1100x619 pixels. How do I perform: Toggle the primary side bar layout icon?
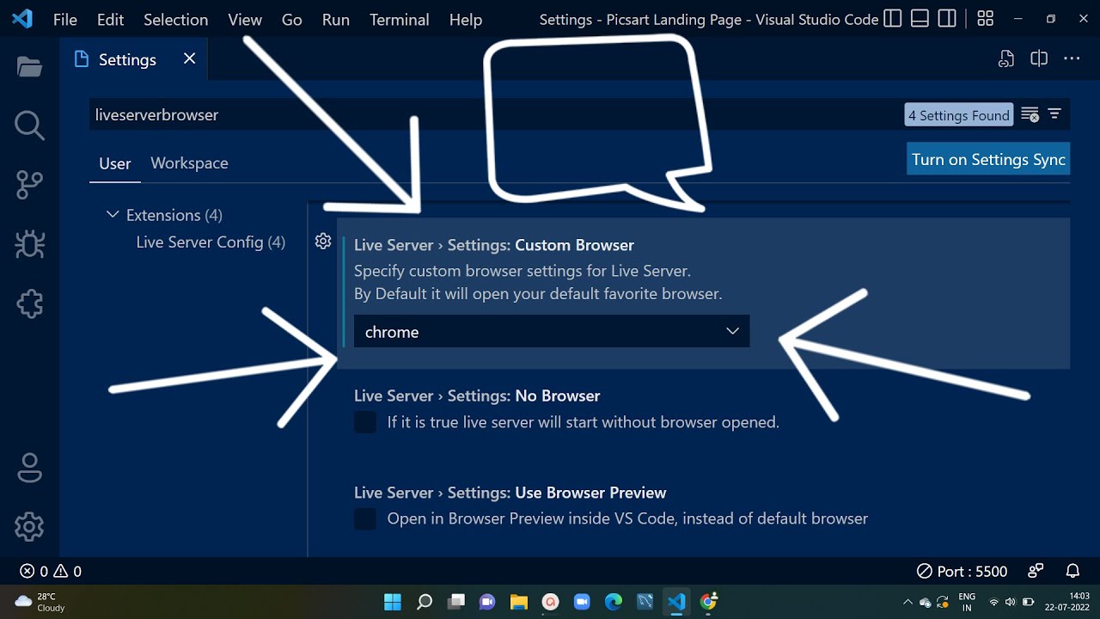pyautogui.click(x=893, y=19)
